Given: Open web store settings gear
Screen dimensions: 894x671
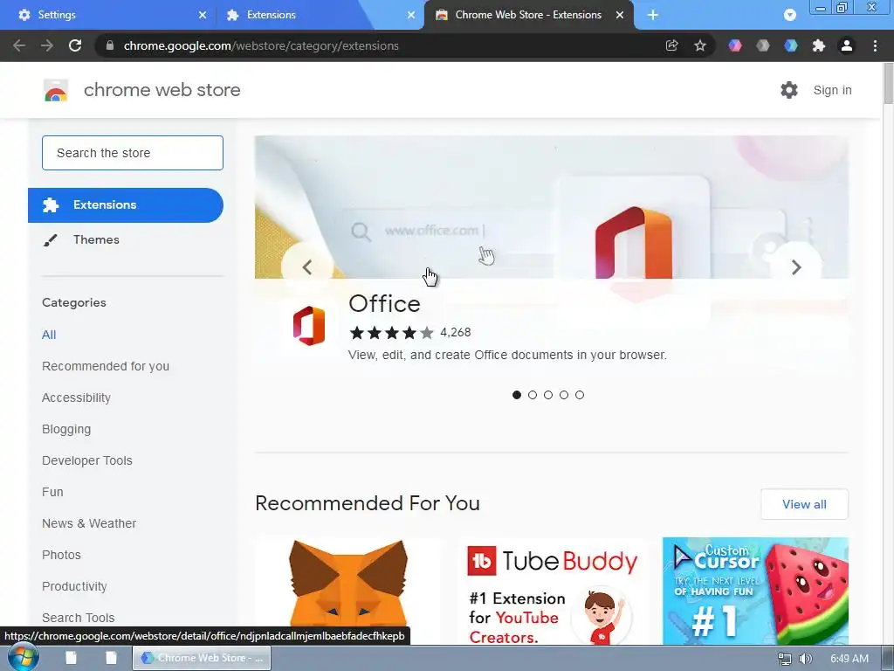Looking at the screenshot, I should 789,90.
